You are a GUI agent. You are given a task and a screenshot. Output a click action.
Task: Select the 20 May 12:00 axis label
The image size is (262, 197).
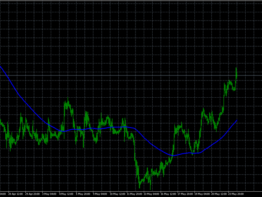tap(219, 194)
